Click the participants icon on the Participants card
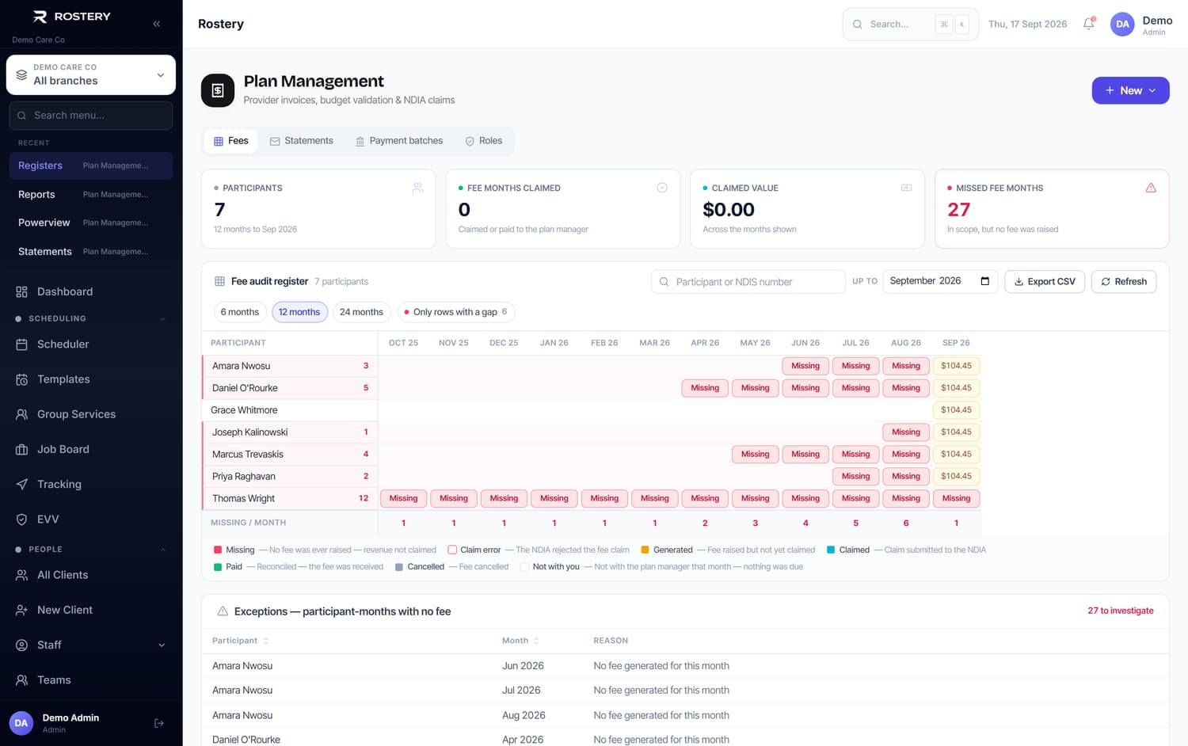 tap(417, 188)
